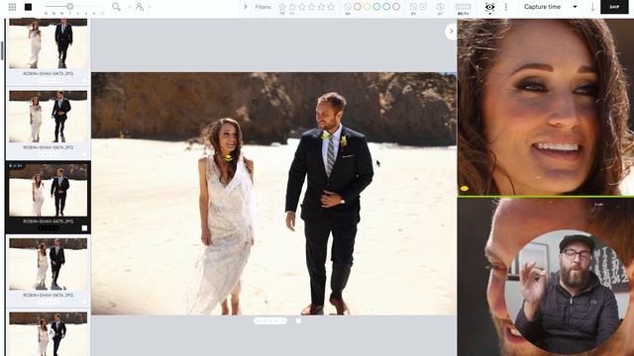Screen dimensions: 634x356
Task: Open the three-dot more options menu
Action: (x=506, y=7)
